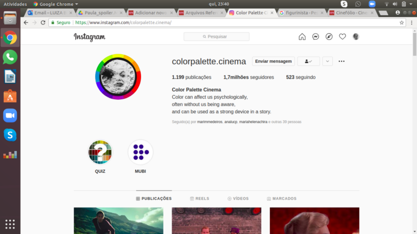
Task: Click the browser back arrow
Action: click(26, 23)
